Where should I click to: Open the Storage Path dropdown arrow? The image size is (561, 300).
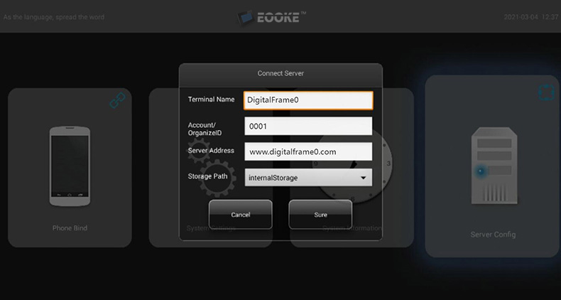click(363, 178)
